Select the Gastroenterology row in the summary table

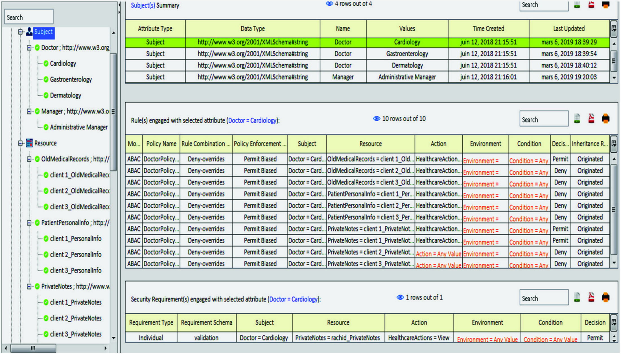(367, 54)
